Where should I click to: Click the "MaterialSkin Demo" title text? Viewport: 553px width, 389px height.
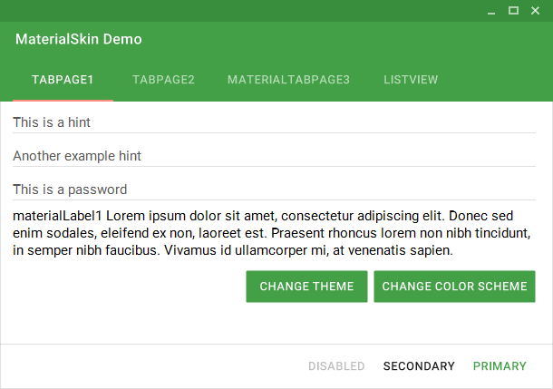(x=79, y=40)
